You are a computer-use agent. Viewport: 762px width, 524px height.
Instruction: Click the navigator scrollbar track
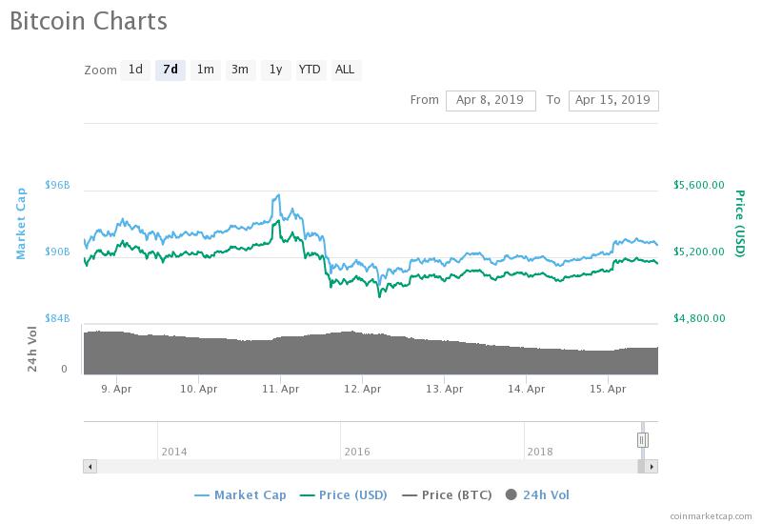point(362,467)
